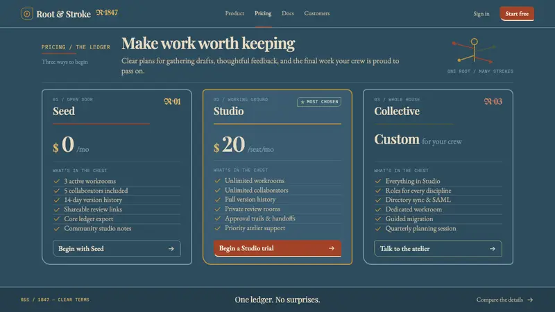This screenshot has height=312, width=555.
Task: Click the checkmark beside Dedicated workroom
Action: point(378,209)
